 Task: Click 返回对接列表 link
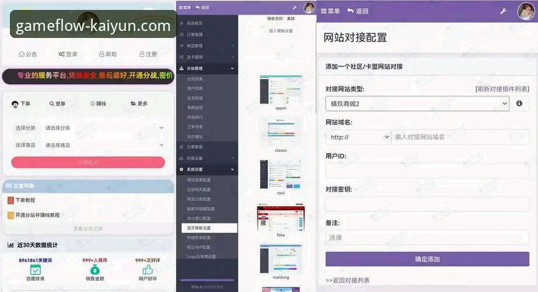click(348, 280)
